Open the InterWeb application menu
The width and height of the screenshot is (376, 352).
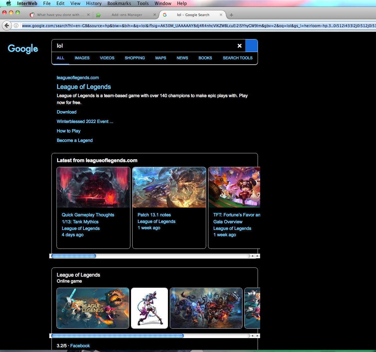27,3
